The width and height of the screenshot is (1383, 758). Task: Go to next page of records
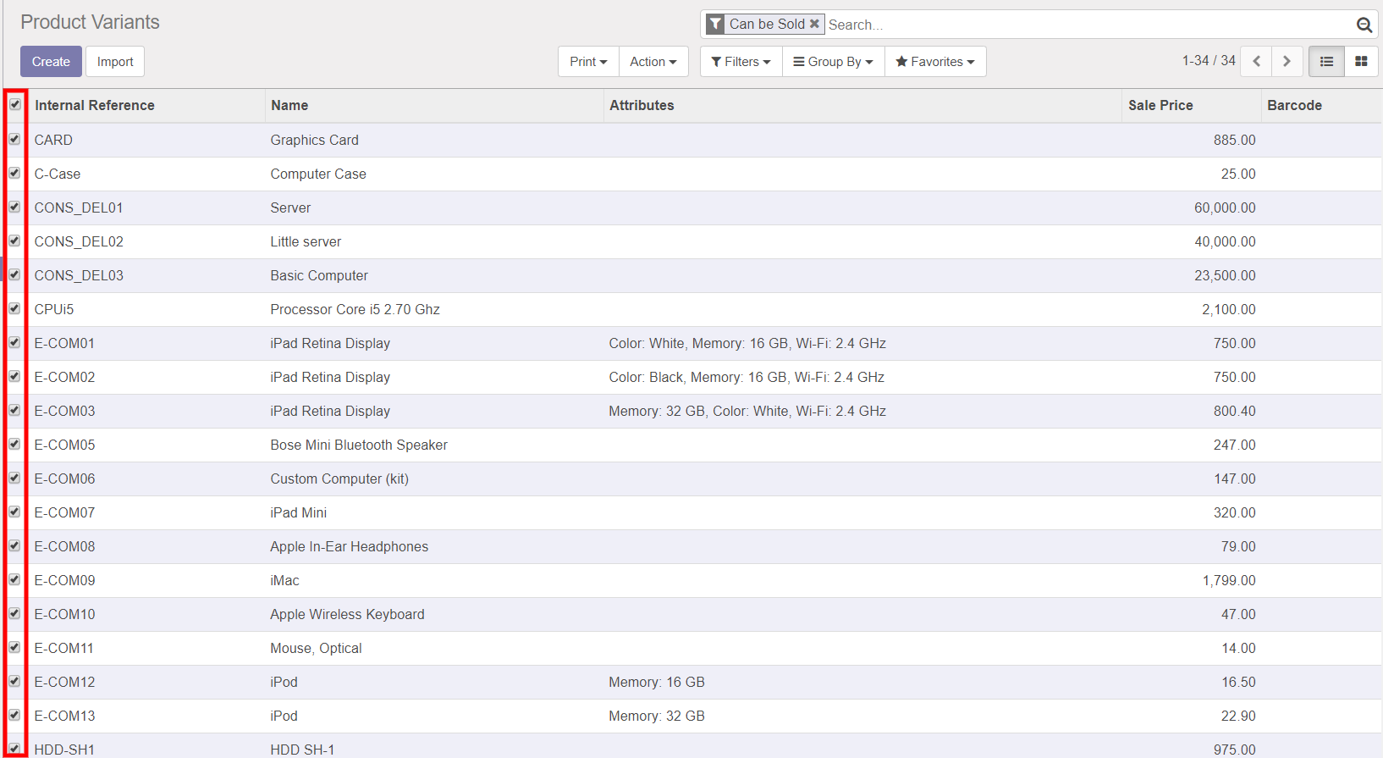(1287, 61)
